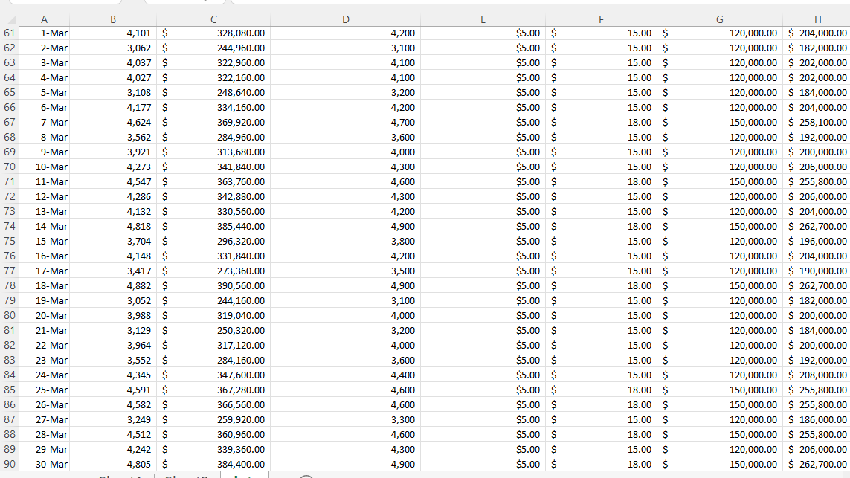Add a new sheet using the plus button
Screen dimensions: 850x478
[x=304, y=474]
